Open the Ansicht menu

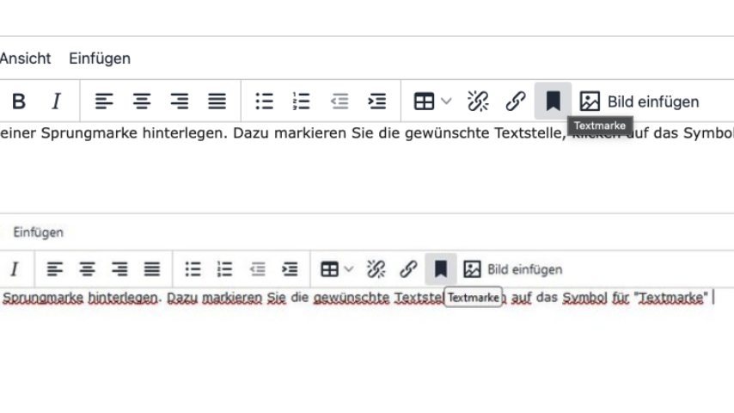[25, 59]
